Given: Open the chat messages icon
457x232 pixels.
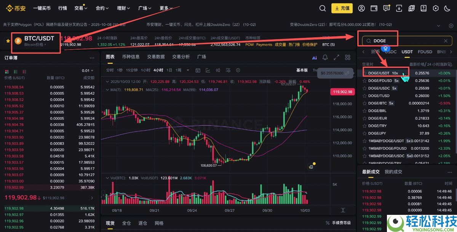Looking at the screenshot, I should tap(387, 8).
